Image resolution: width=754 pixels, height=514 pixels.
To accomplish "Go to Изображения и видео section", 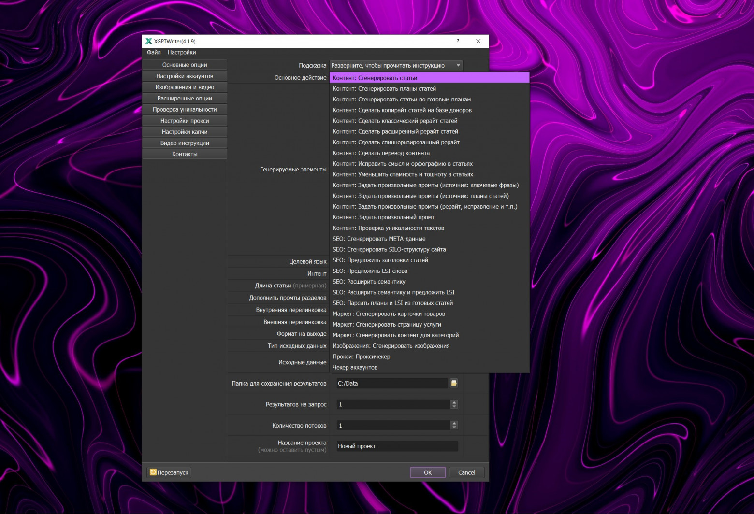I will [x=185, y=87].
